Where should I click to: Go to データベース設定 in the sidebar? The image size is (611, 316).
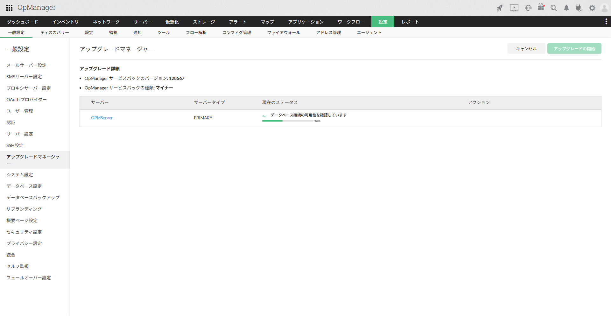[x=35, y=186]
